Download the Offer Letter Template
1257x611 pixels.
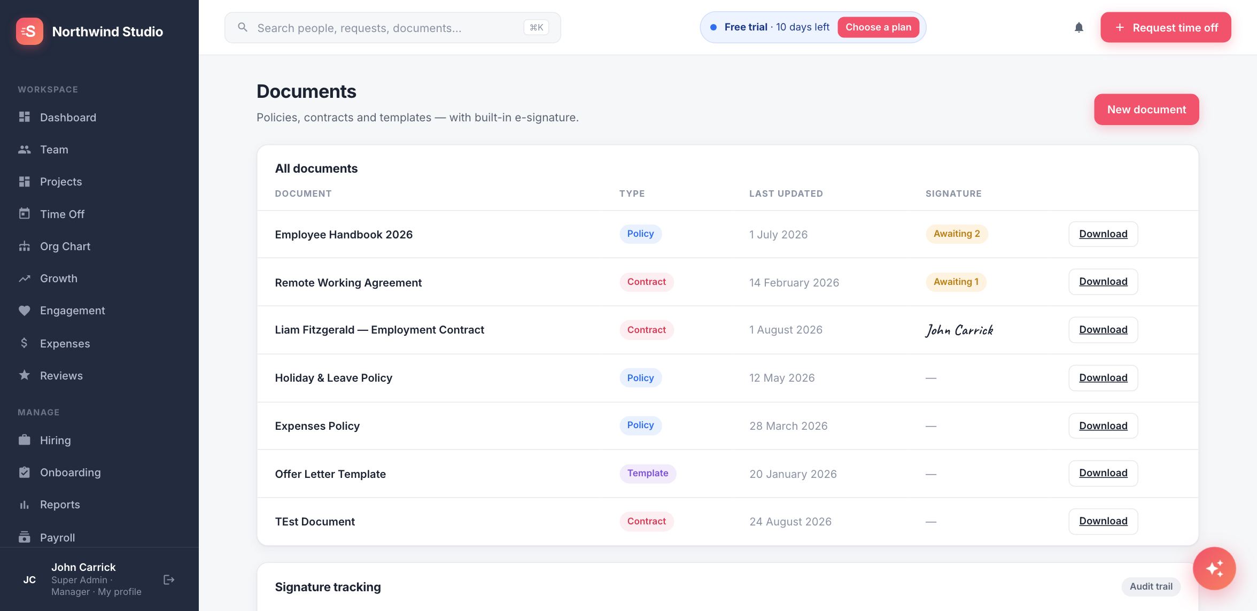(1103, 473)
